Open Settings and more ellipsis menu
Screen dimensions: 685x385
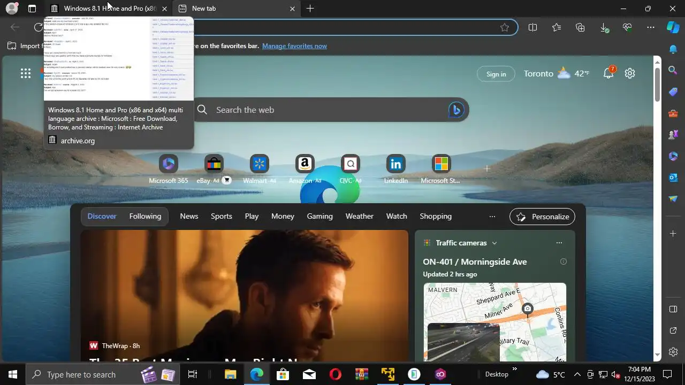[x=651, y=27]
